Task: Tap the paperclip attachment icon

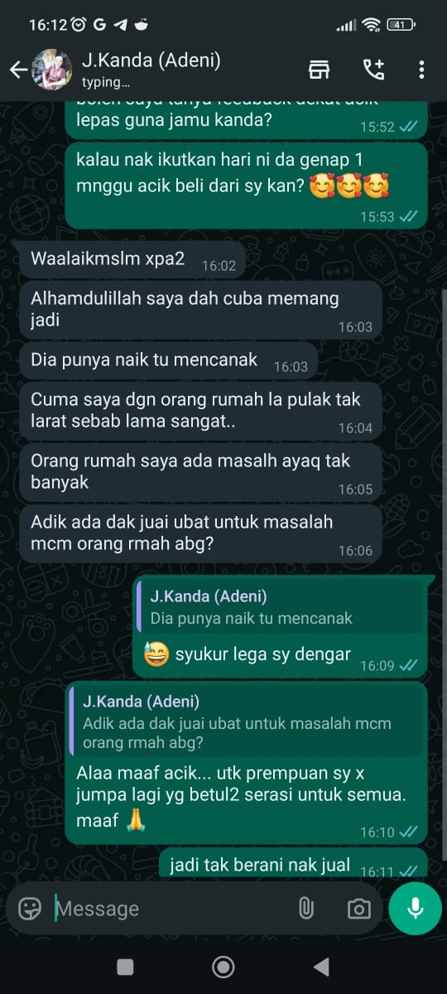Action: (306, 909)
